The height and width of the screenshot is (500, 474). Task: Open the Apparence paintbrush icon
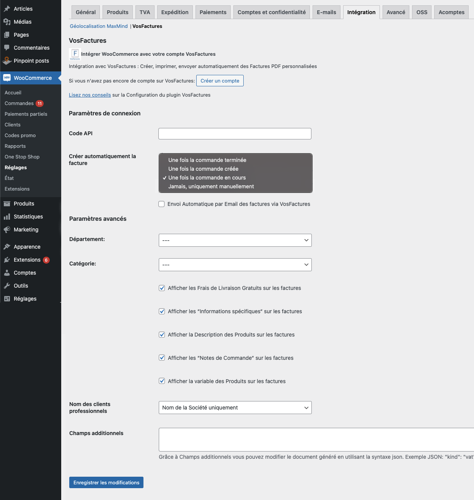point(7,247)
